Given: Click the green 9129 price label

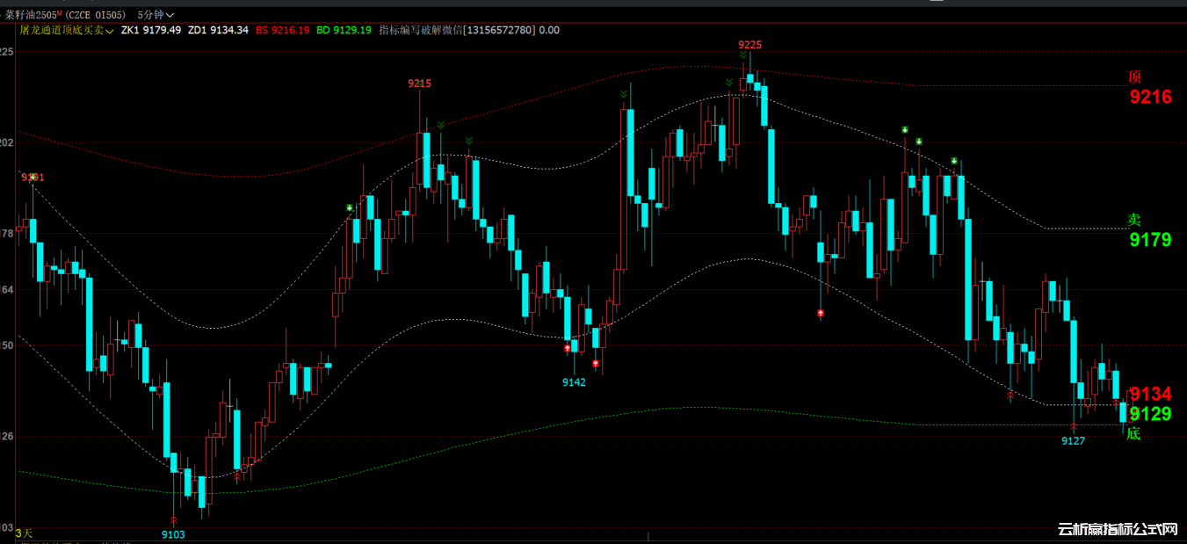Looking at the screenshot, I should click(x=1150, y=414).
